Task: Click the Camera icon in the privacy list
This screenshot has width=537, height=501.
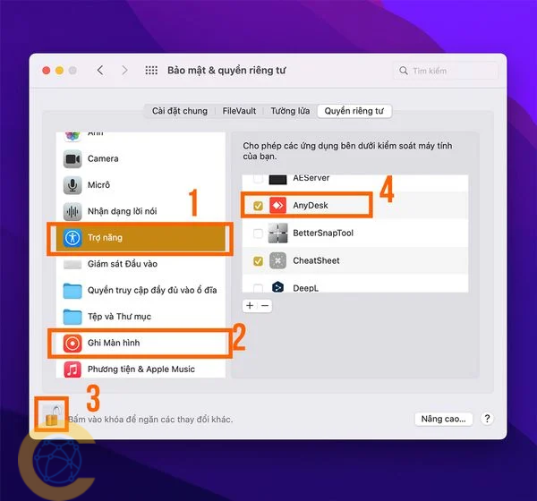Action: click(x=72, y=158)
